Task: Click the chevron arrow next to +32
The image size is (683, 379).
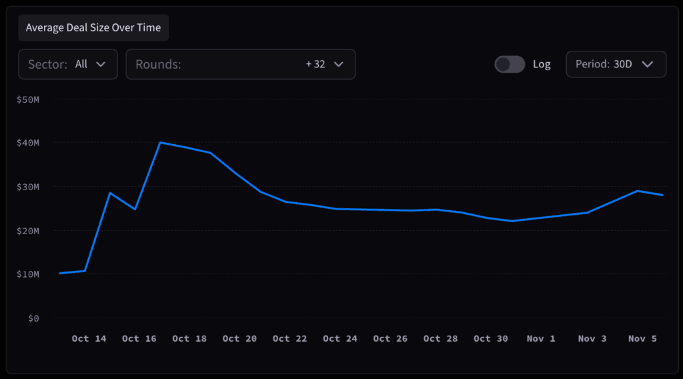Action: click(338, 64)
